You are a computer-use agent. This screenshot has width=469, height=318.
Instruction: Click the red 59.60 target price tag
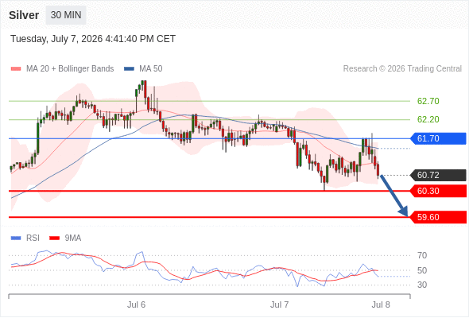point(438,217)
